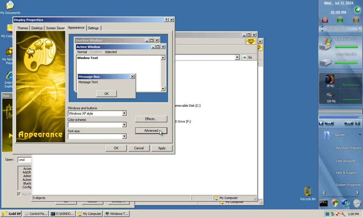Screen dimensions: 363x218
Task: Click the Google Search field in the sidebar
Action: [x=340, y=29]
